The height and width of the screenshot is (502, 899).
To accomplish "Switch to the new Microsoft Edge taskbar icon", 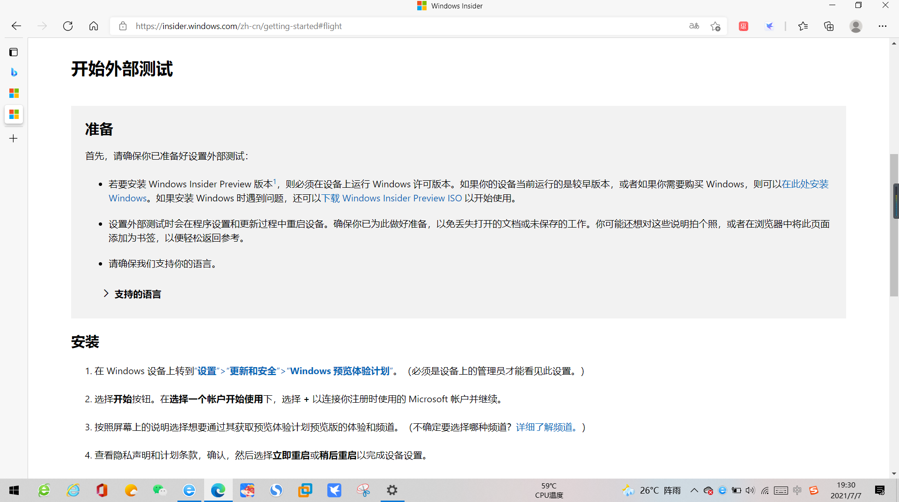I will tap(218, 490).
